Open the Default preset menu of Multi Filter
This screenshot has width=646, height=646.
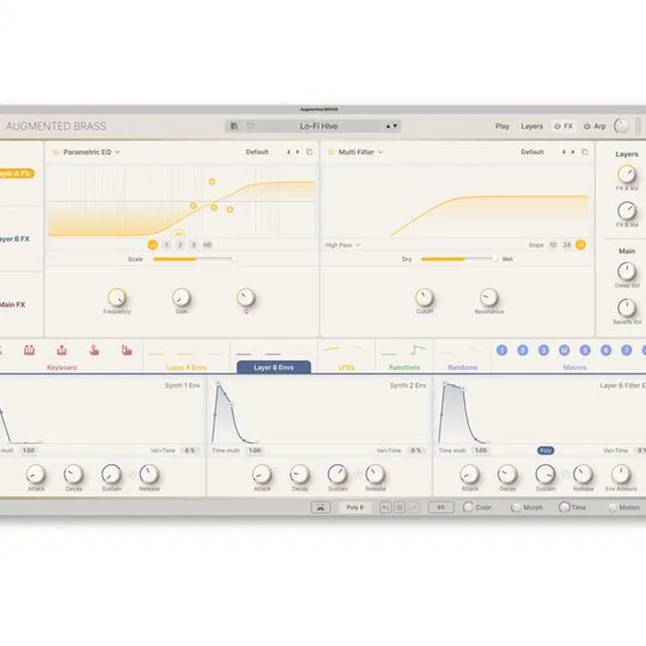tap(532, 152)
